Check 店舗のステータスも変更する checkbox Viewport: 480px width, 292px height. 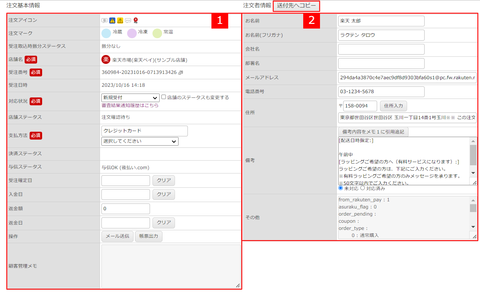point(164,97)
